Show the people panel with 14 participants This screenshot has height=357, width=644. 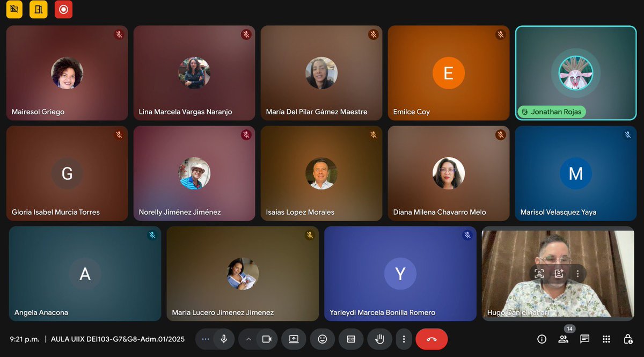click(563, 339)
